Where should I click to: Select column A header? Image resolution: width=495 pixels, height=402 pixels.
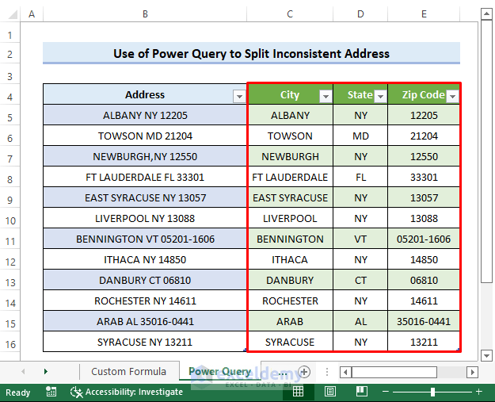[32, 14]
